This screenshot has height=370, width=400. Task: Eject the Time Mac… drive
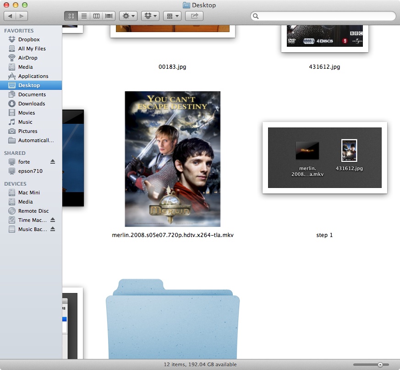(x=53, y=220)
